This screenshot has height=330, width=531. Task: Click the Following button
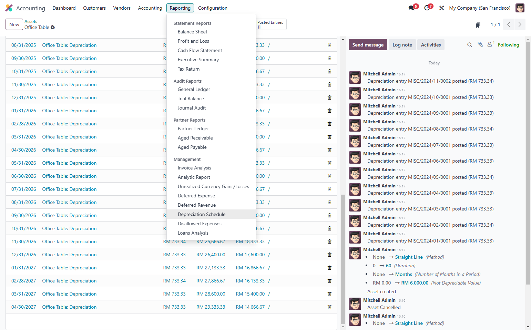pos(508,45)
